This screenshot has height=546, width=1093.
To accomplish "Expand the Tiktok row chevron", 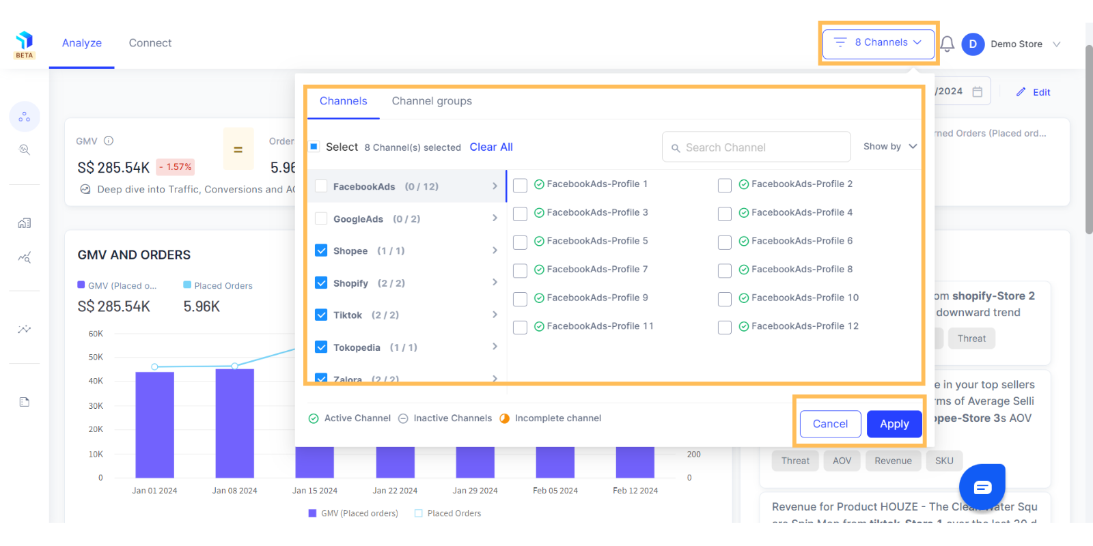I will [x=495, y=315].
